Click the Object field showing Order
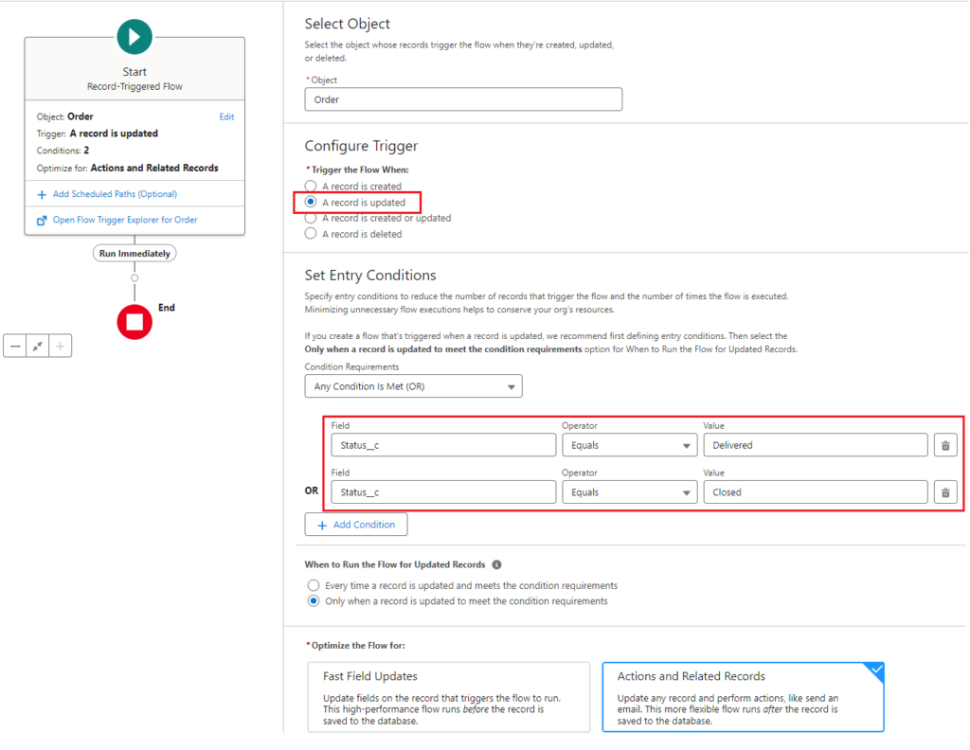 point(462,98)
